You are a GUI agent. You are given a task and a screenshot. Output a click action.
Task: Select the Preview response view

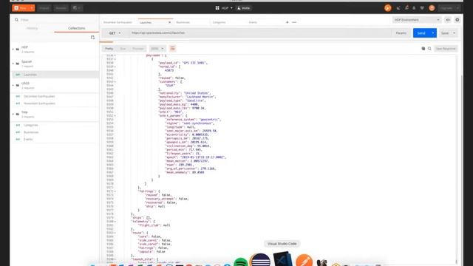click(138, 49)
